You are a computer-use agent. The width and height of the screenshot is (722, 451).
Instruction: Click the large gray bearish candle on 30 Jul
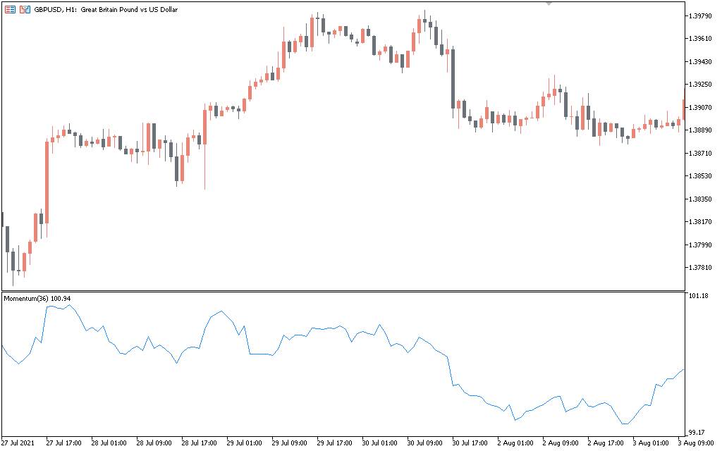point(453,78)
